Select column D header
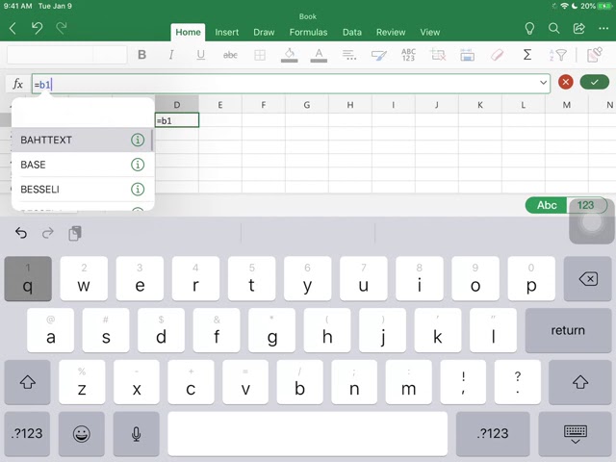616x462 pixels. click(177, 105)
